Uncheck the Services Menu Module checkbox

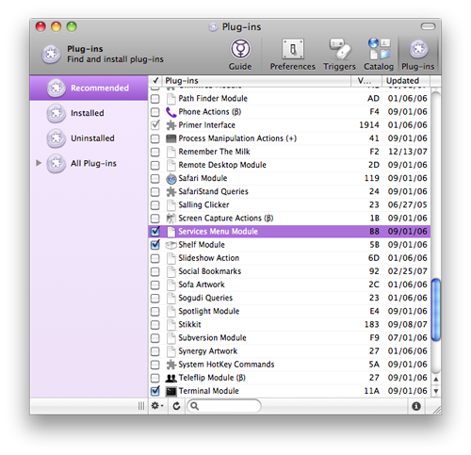tap(155, 232)
